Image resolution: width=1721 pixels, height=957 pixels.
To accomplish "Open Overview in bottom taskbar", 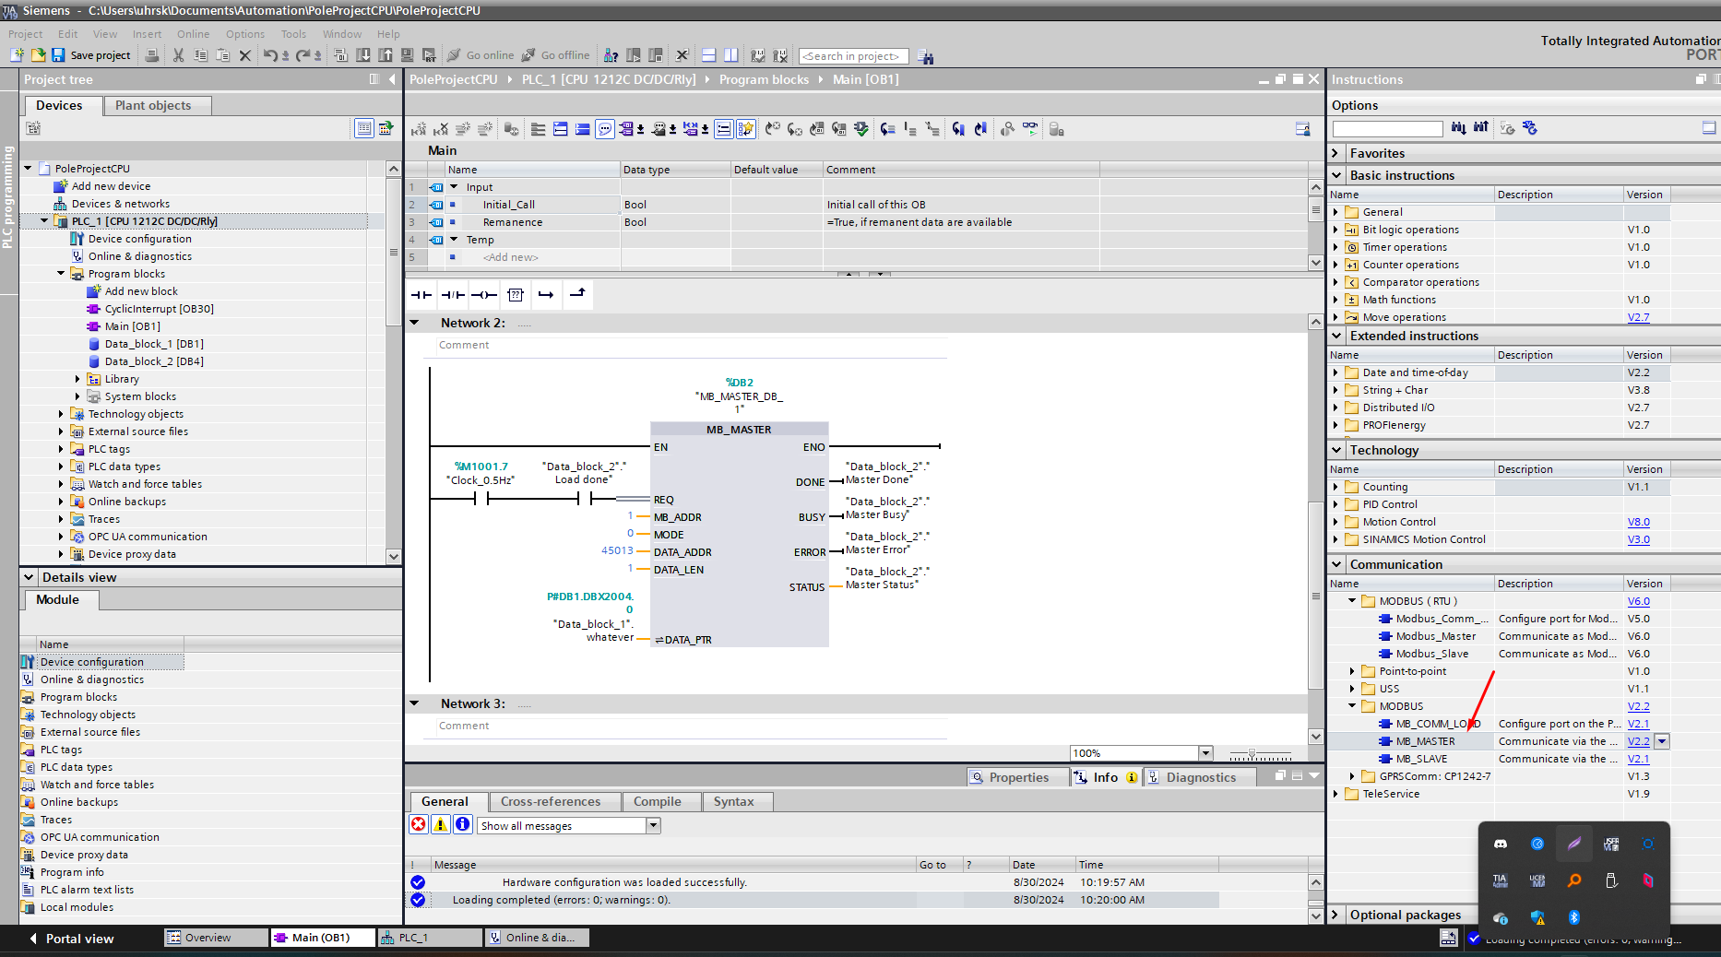I will tap(216, 938).
